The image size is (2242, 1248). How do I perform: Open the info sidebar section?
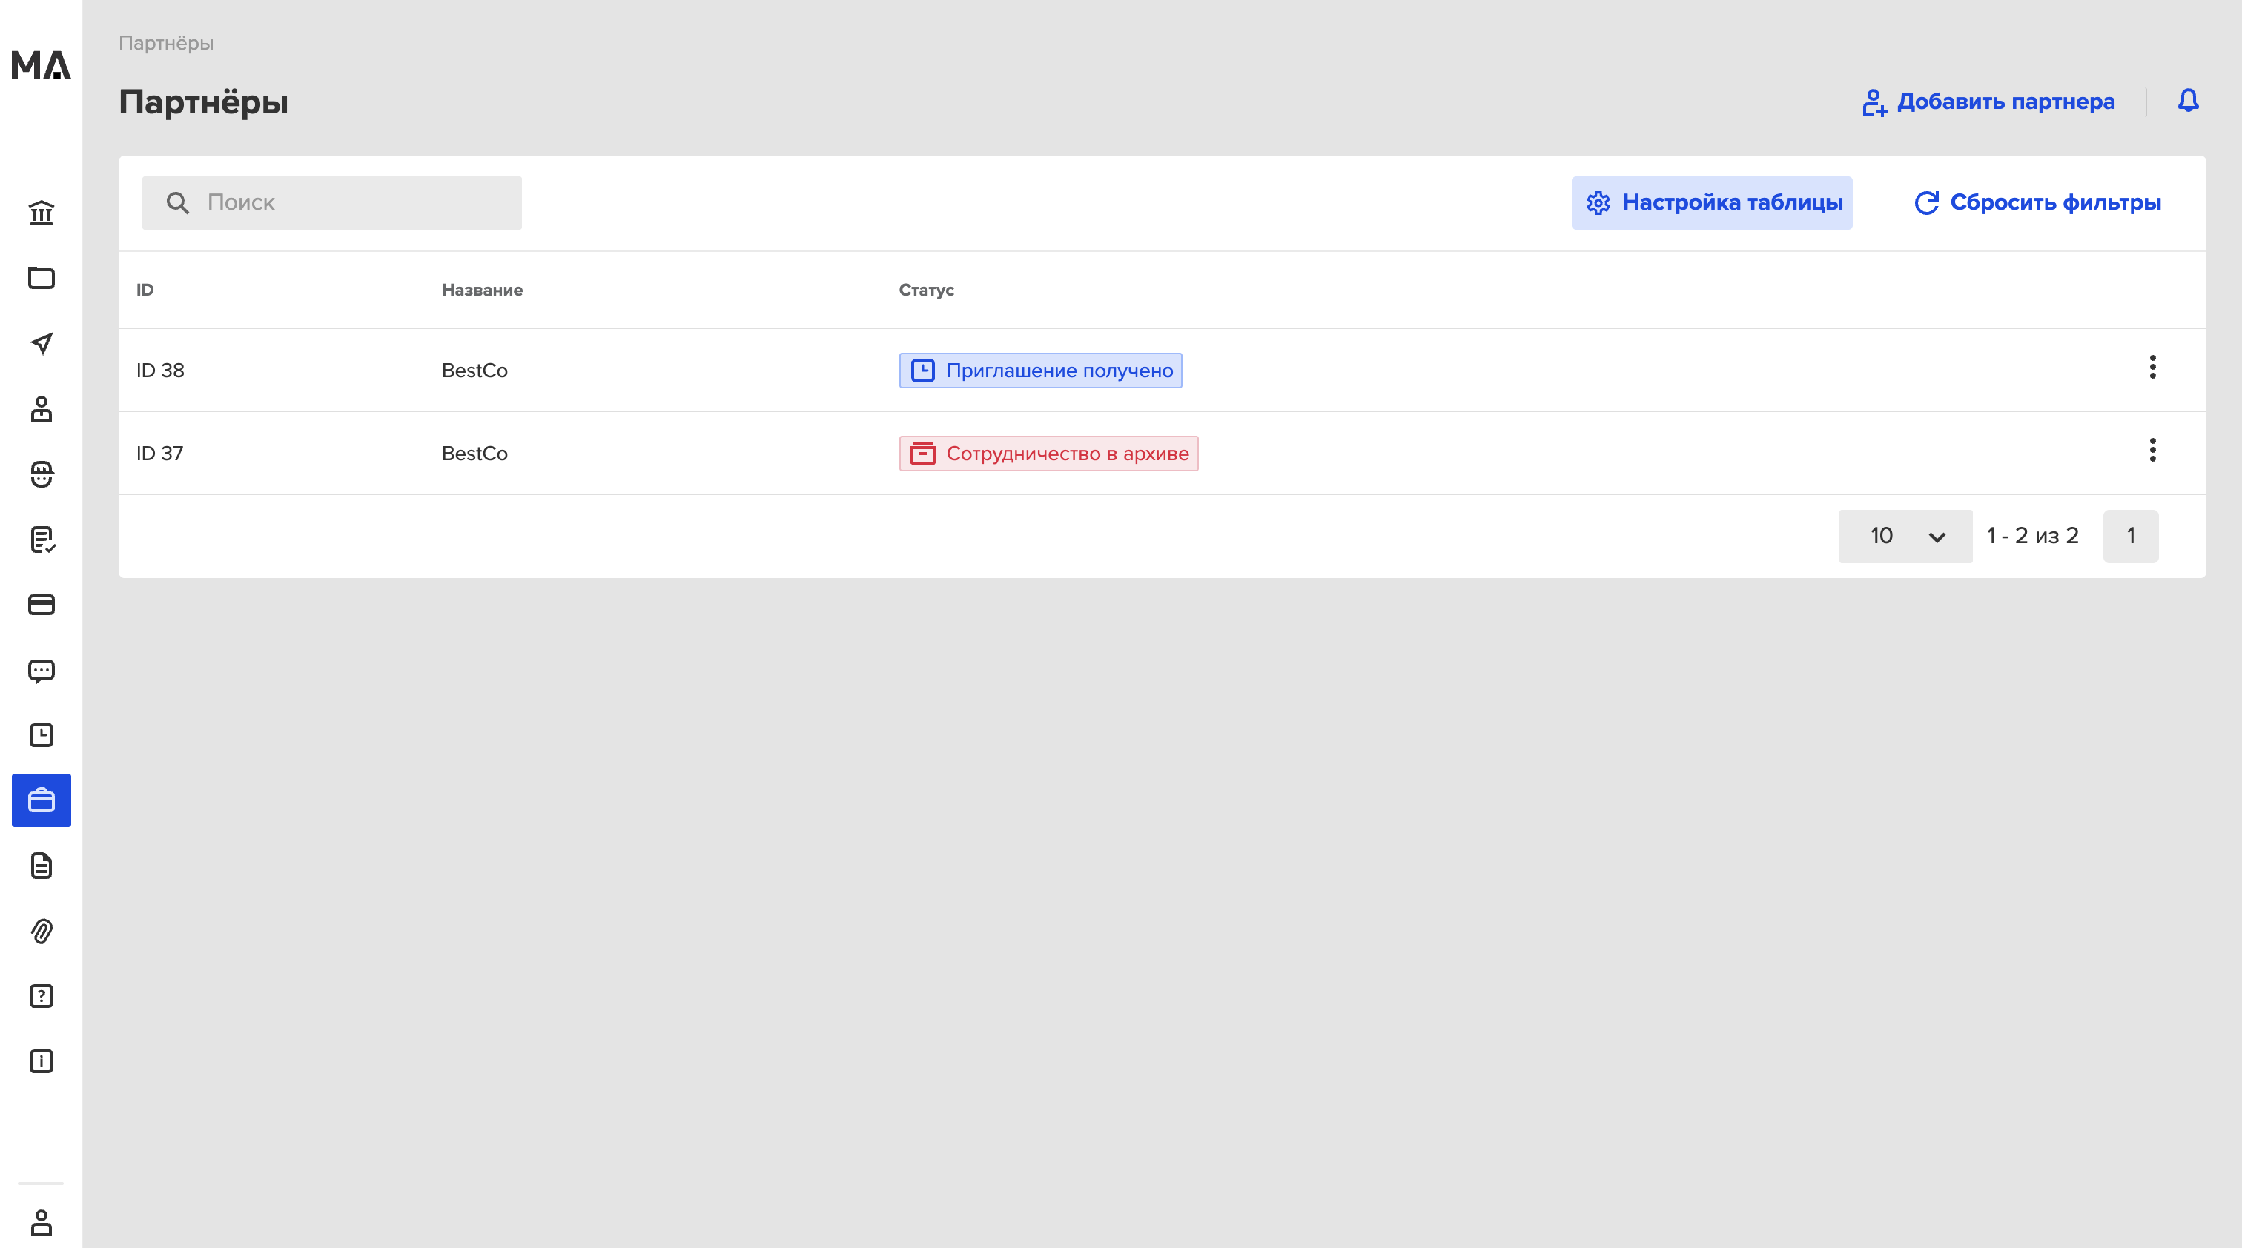[41, 1061]
